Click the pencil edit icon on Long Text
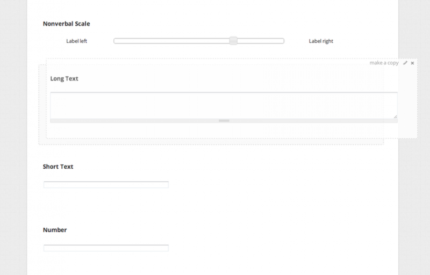 pyautogui.click(x=405, y=63)
